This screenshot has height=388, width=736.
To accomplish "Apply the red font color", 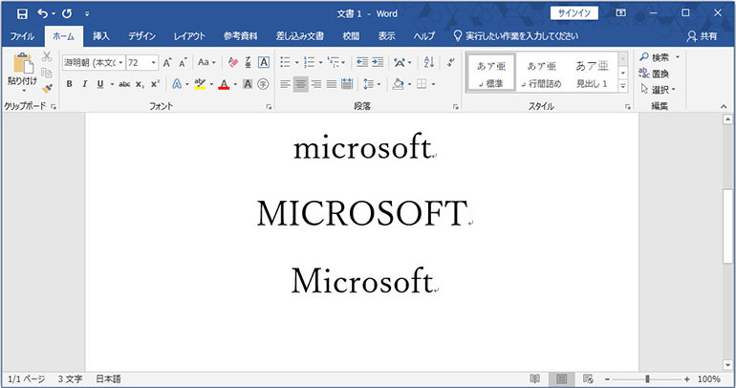I will (x=224, y=84).
